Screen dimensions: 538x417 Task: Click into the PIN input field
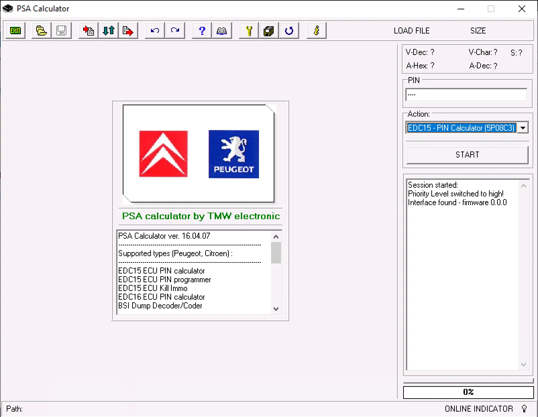(x=466, y=95)
